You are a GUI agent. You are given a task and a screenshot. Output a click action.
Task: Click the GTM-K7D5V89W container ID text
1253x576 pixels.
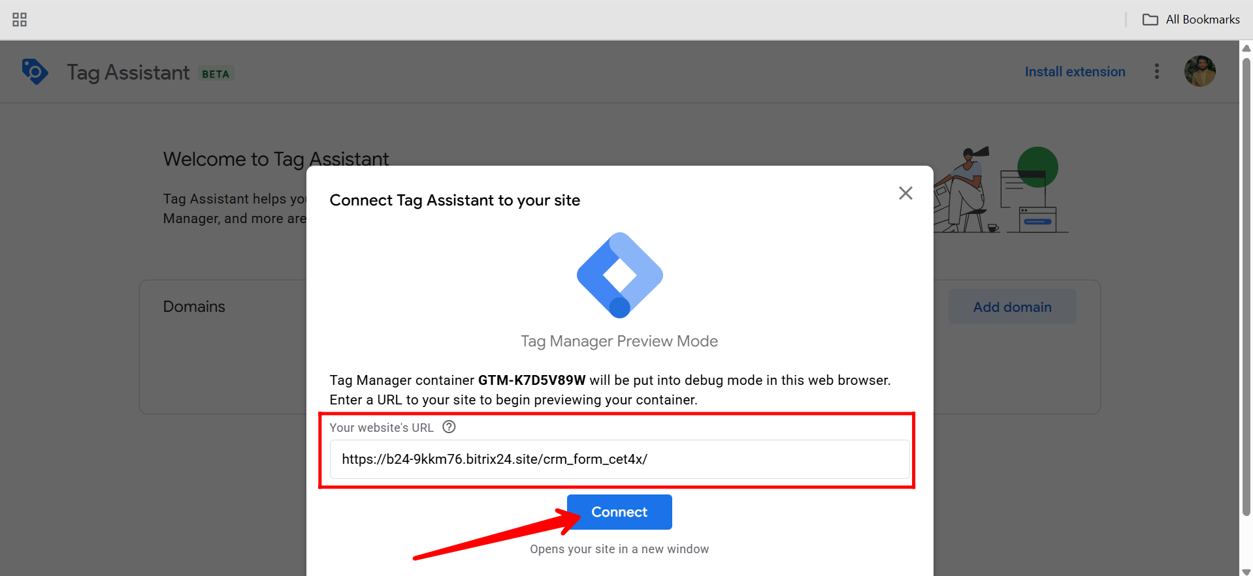click(532, 380)
